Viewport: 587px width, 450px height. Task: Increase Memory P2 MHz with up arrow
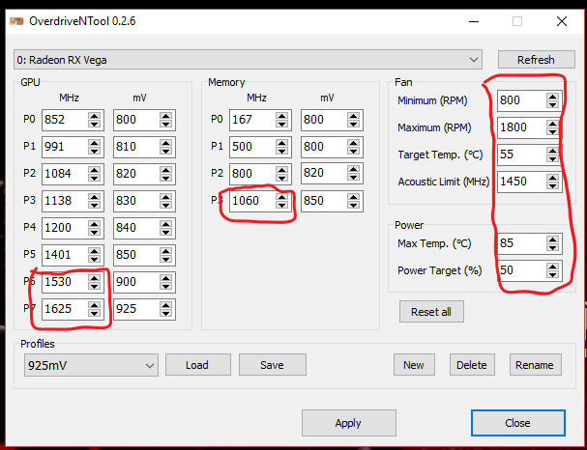pos(281,170)
